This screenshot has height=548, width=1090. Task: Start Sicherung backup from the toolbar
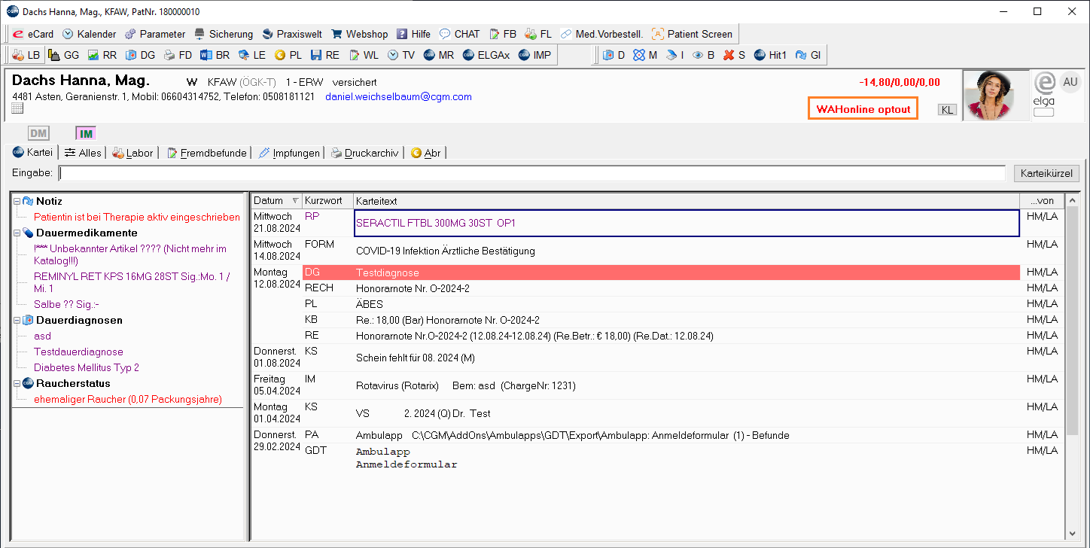(224, 34)
